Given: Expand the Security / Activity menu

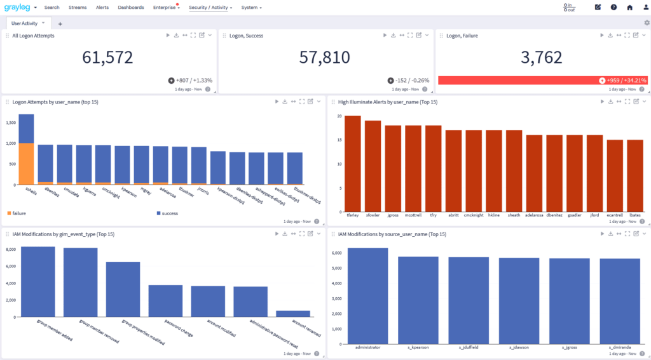Looking at the screenshot, I should pyautogui.click(x=210, y=8).
